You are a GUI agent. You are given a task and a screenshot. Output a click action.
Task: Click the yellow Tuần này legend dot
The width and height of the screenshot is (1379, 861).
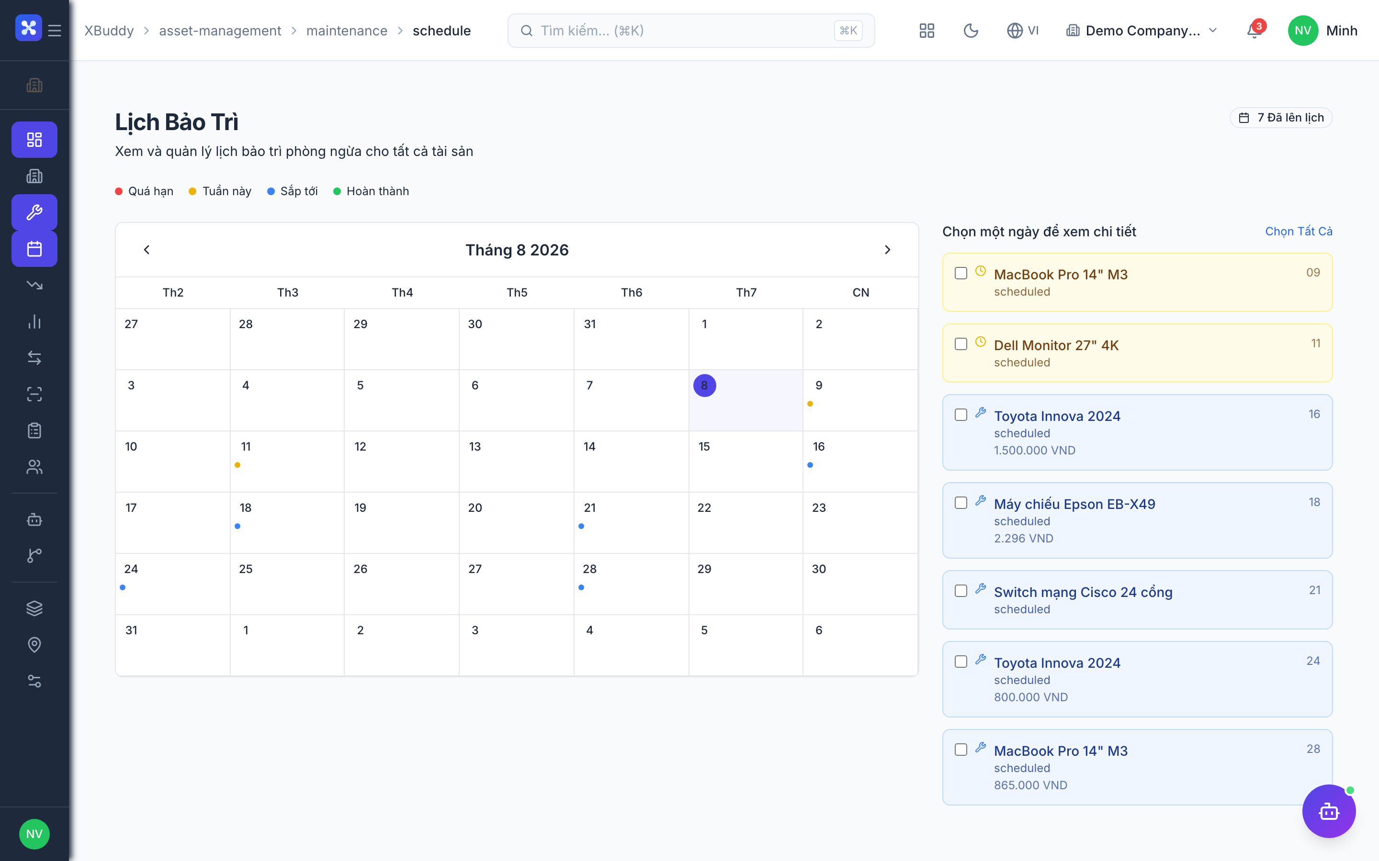(192, 191)
